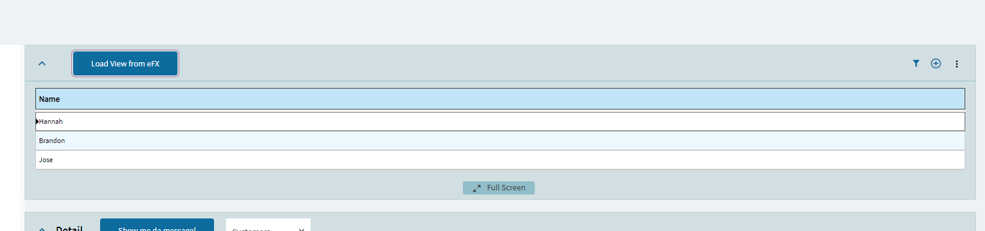Click the Brandon name text cell

tap(52, 141)
